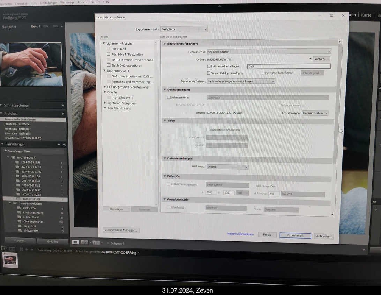Check the 'Diesem Katalog hinzufügen' option
The image size is (381, 295).
pos(209,73)
